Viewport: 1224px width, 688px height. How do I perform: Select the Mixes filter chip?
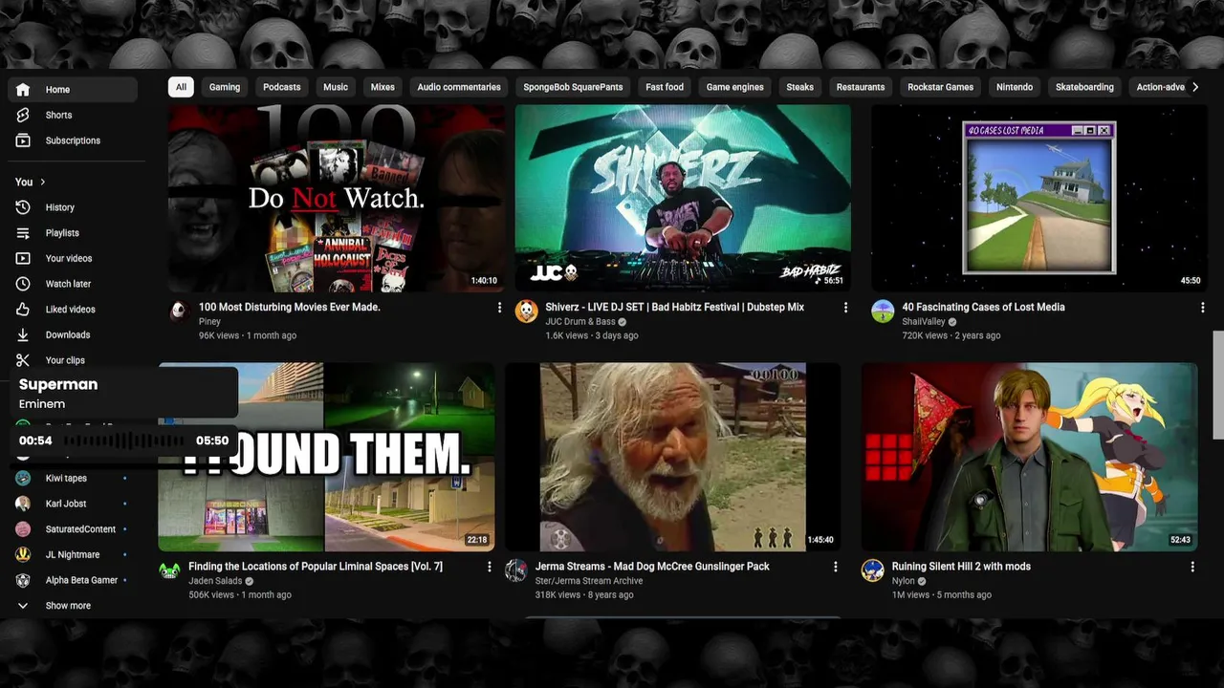pyautogui.click(x=382, y=87)
